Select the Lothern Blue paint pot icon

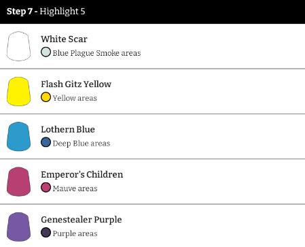tap(18, 137)
